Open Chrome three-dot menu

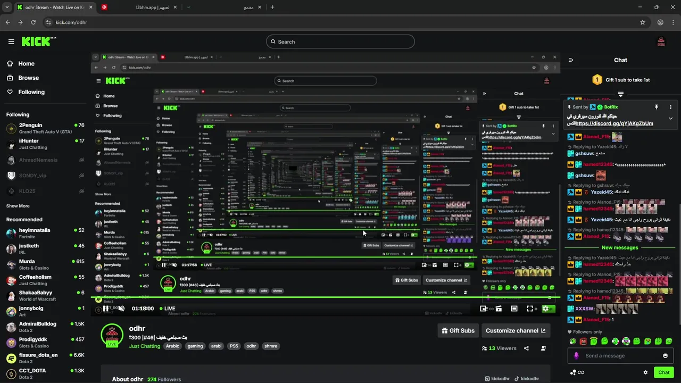click(x=674, y=22)
